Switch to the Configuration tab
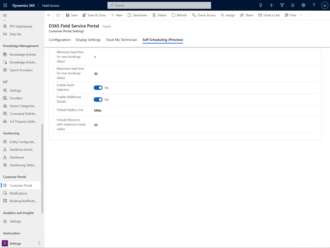Screen dimensions: 330x248 click(60, 40)
